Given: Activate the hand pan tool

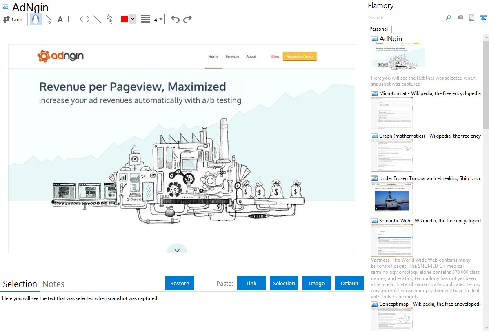Looking at the screenshot, I should tap(36, 19).
